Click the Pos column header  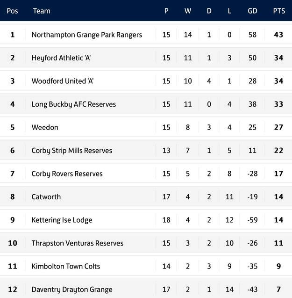[12, 11]
